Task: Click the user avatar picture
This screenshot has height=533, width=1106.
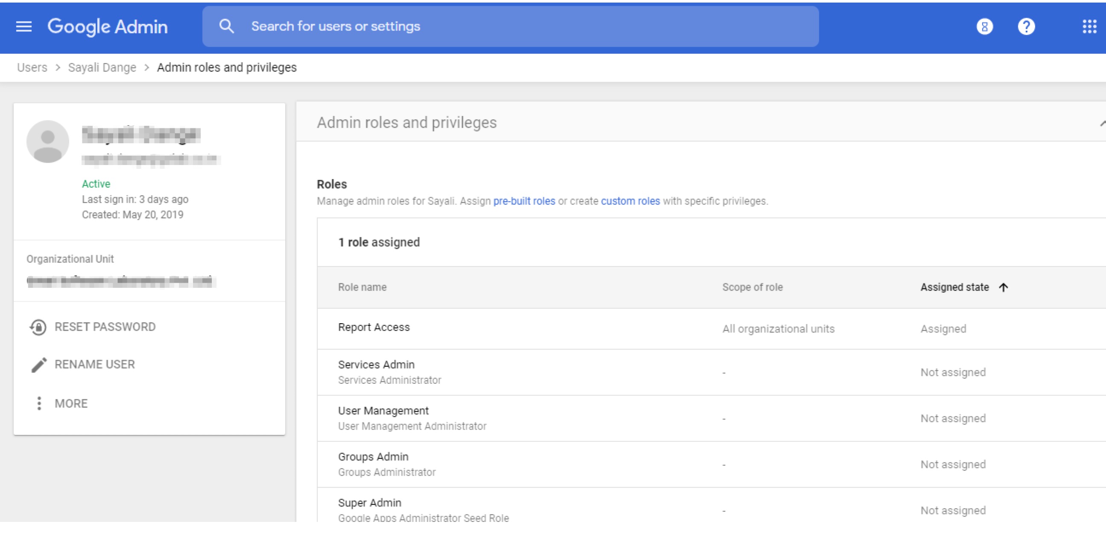Action: (48, 142)
